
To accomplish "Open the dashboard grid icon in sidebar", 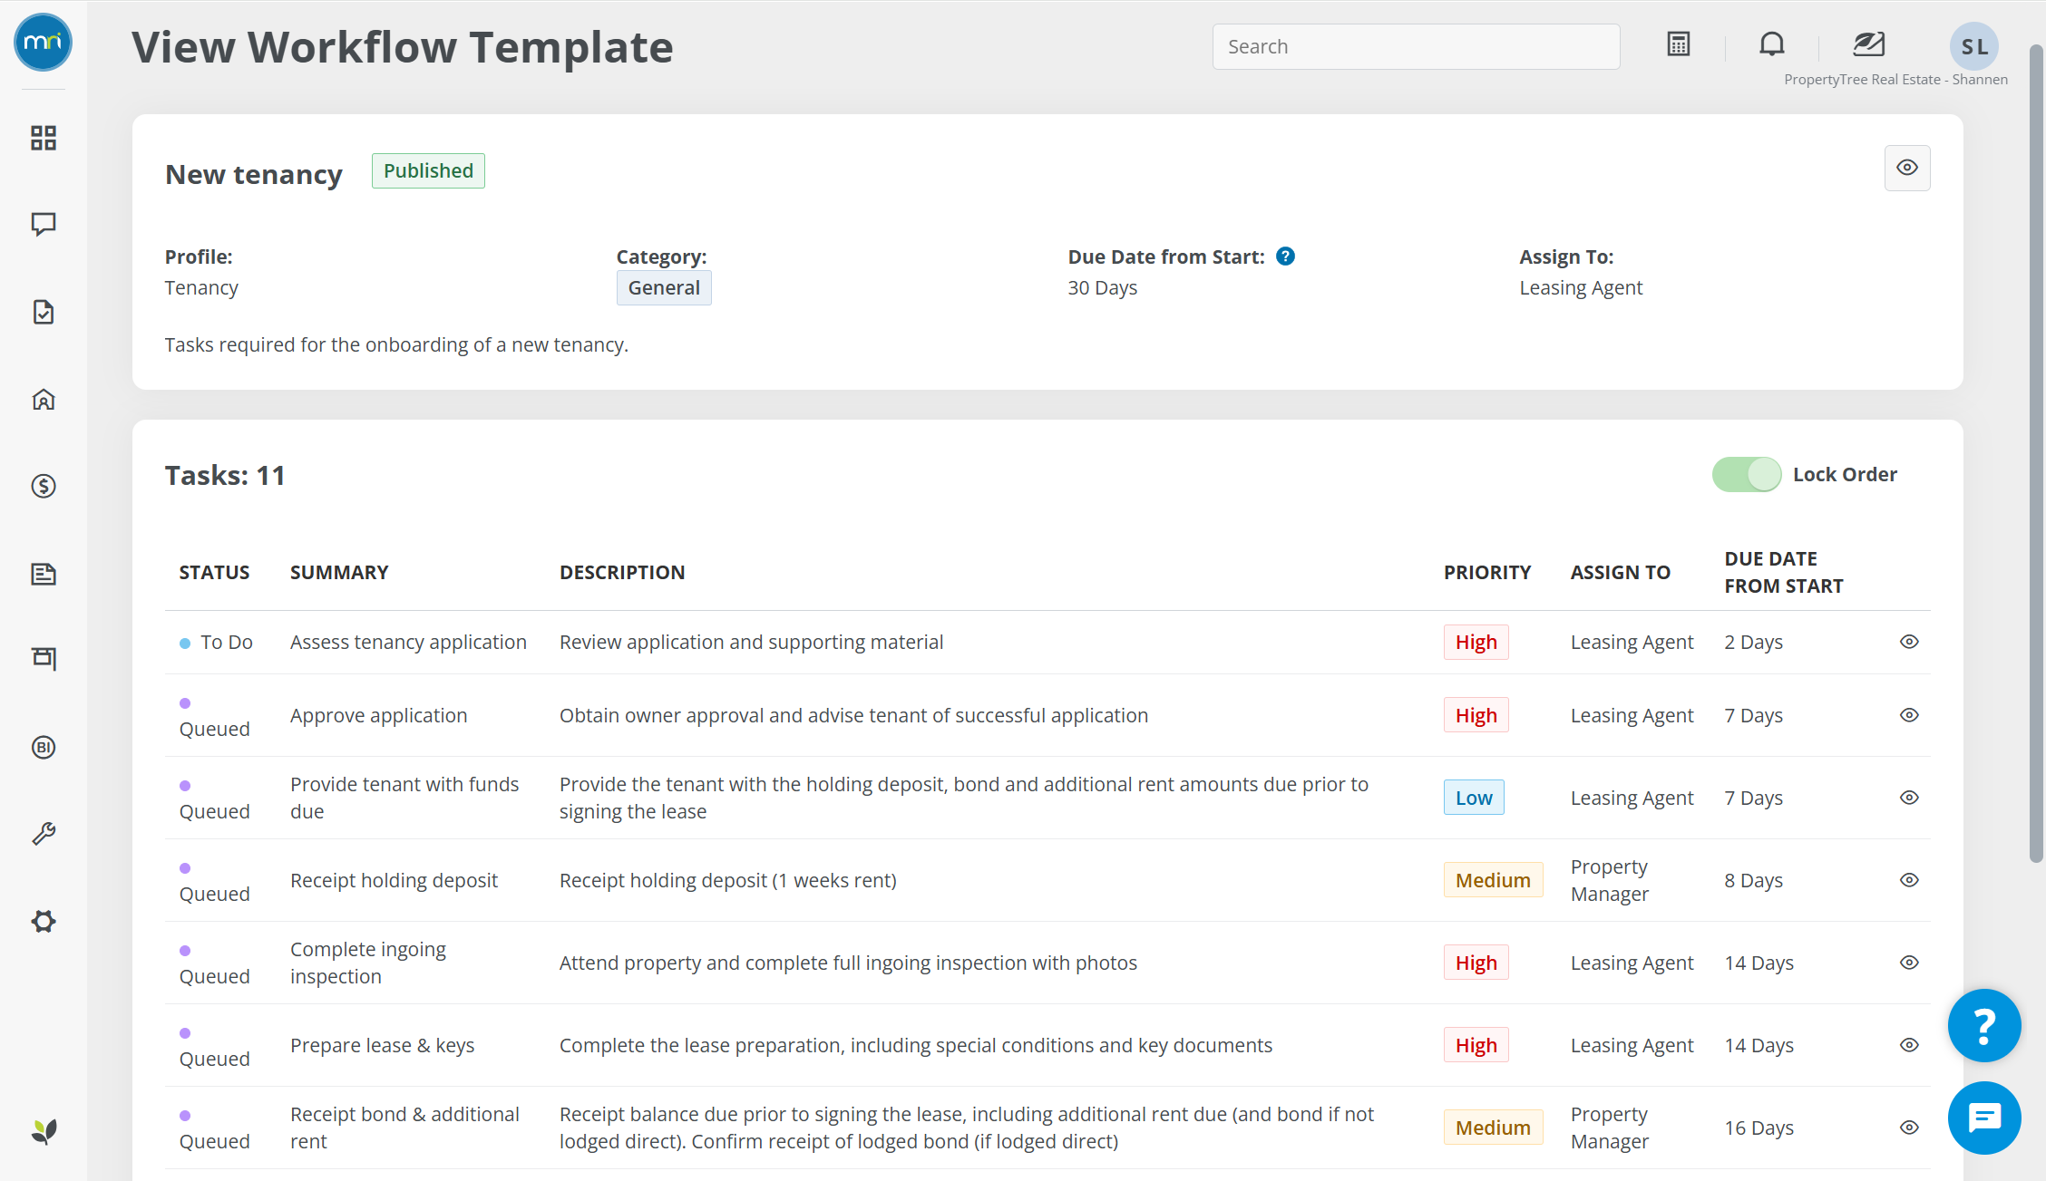I will [44, 138].
